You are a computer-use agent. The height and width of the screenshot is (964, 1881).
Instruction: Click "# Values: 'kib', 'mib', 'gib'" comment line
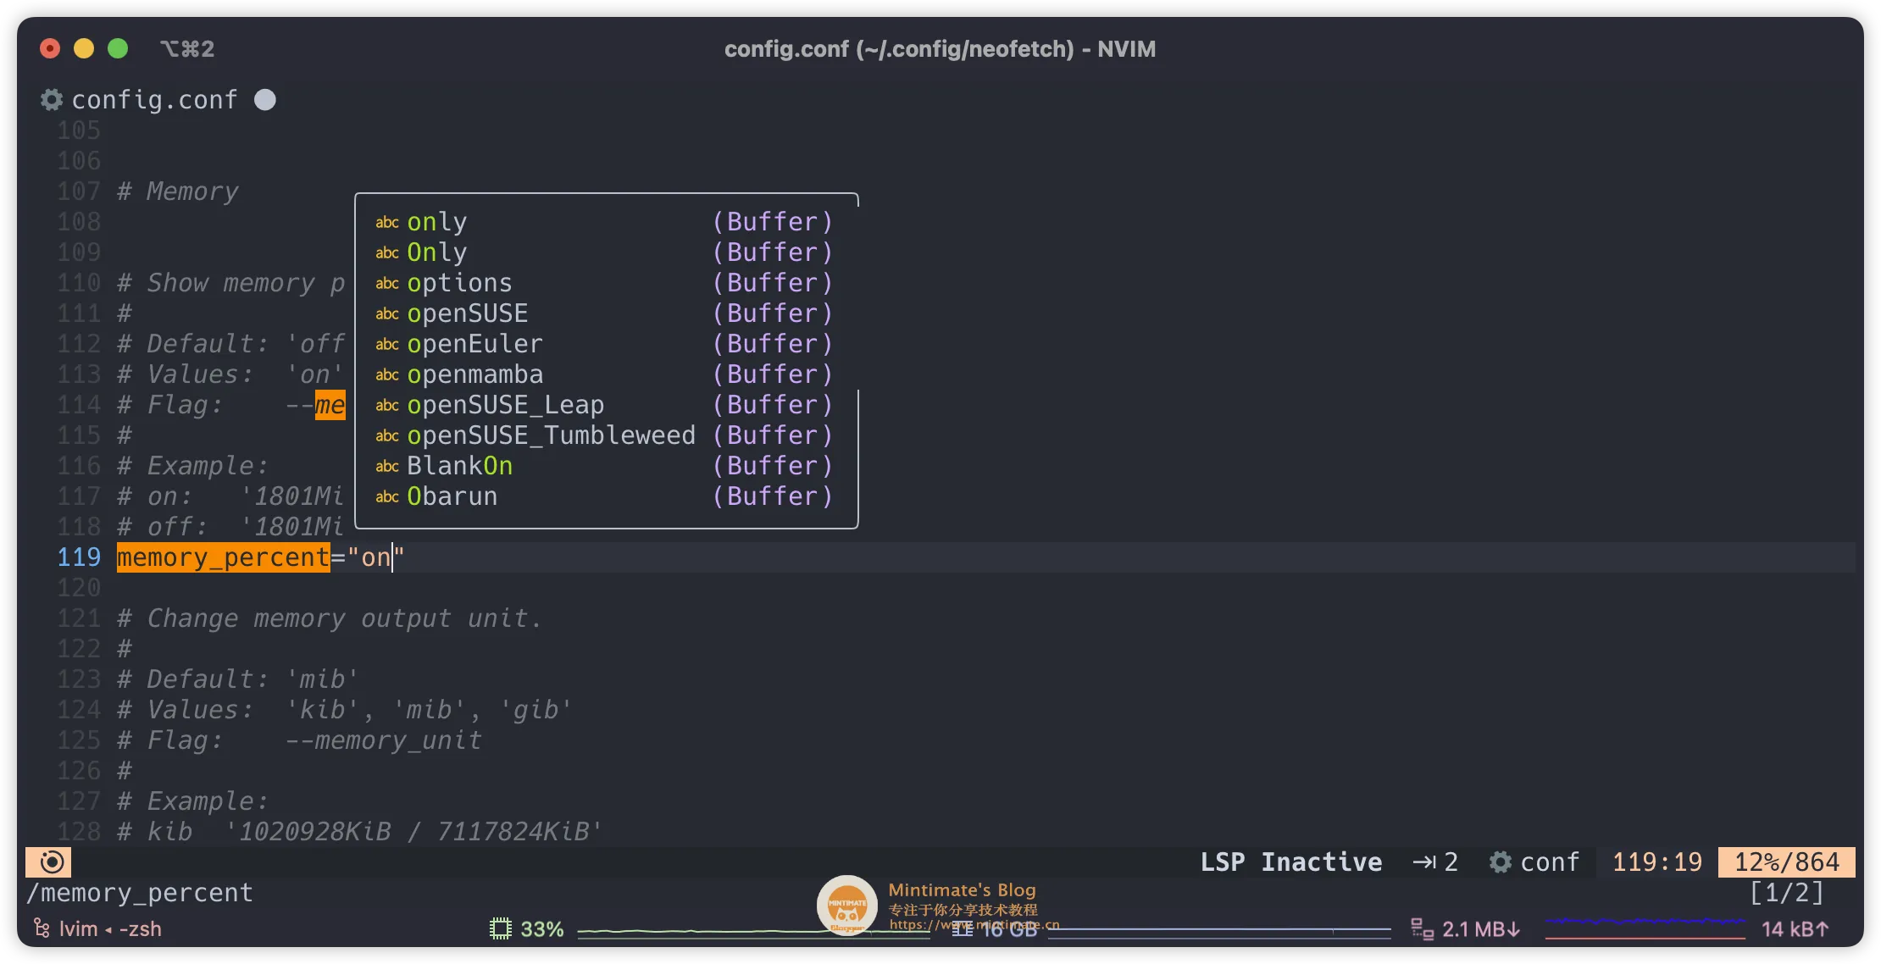coord(345,710)
